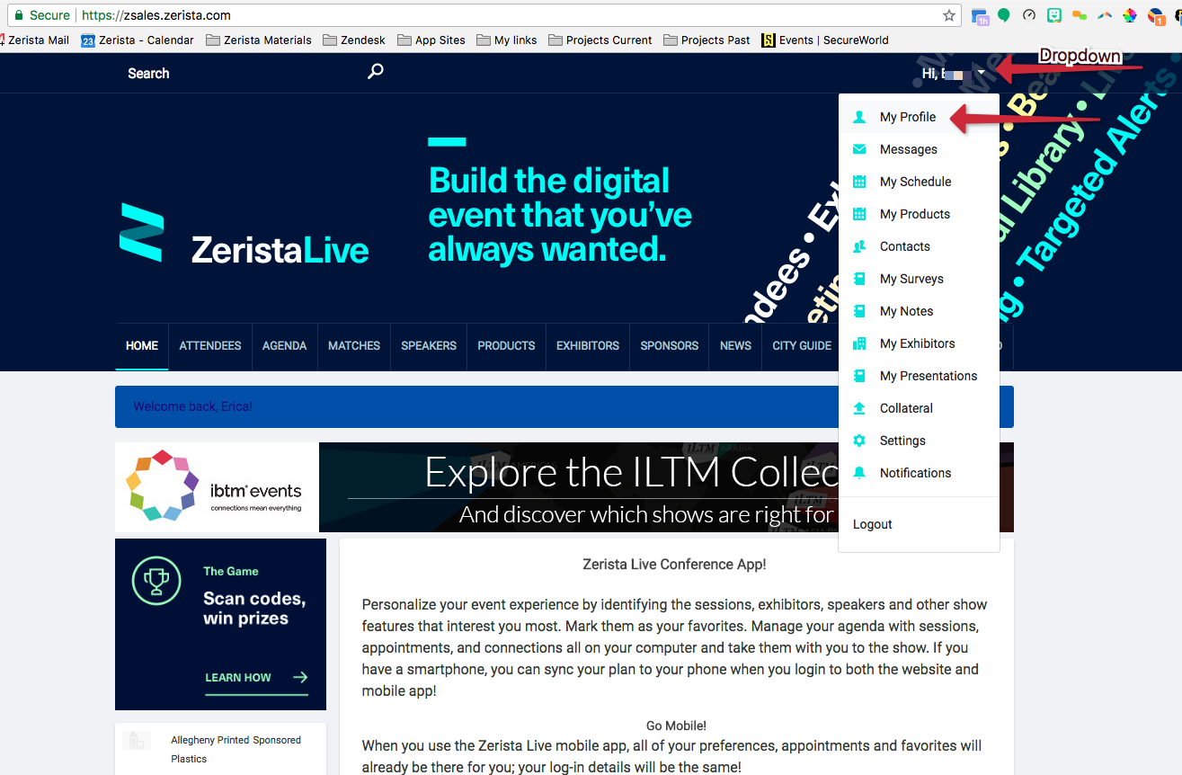The width and height of the screenshot is (1182, 775).
Task: Open the green smiley extension icon
Action: [x=1054, y=15]
